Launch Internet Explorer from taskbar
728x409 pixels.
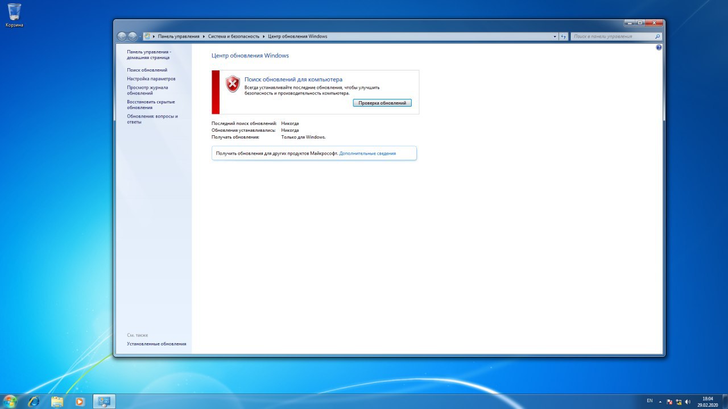click(x=34, y=402)
